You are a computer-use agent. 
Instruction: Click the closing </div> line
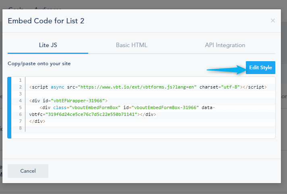tap(37, 121)
